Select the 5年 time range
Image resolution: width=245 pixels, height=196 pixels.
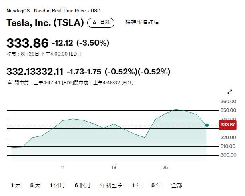click(156, 185)
